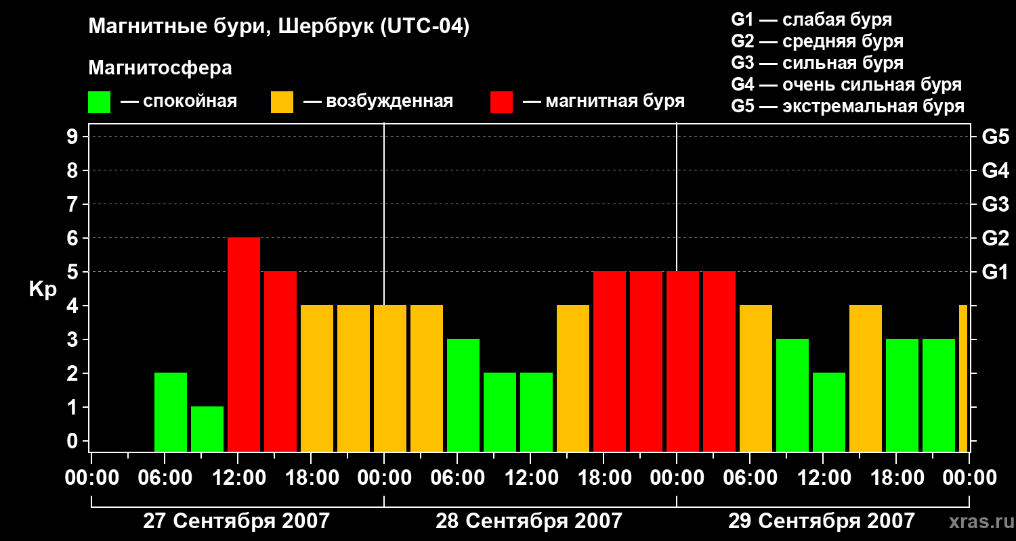Click the yellow bar starting 00:00 on 28 Сентября
The image size is (1016, 541).
(390, 378)
